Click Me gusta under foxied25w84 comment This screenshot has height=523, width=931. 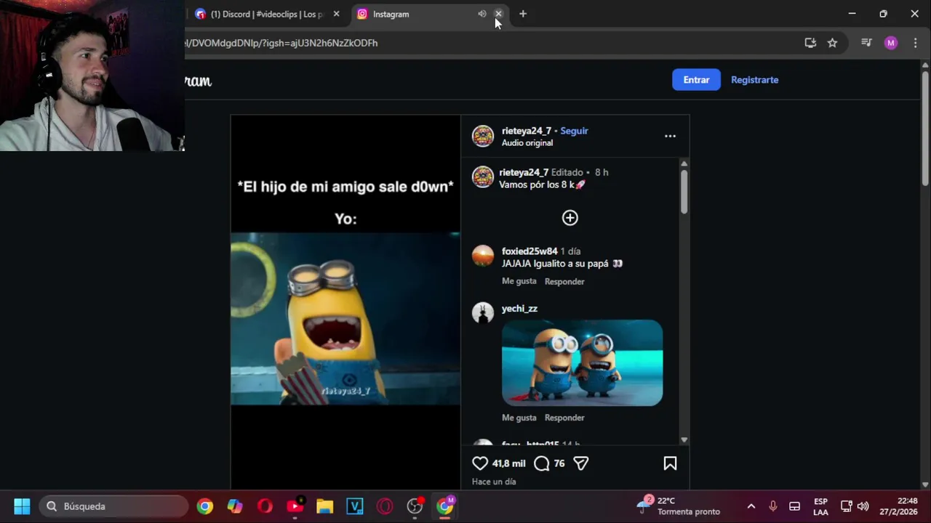tap(519, 281)
